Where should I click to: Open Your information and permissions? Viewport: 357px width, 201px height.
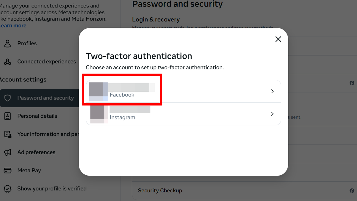point(48,134)
